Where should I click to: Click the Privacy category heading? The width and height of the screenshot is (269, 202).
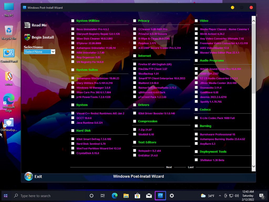coord(144,21)
